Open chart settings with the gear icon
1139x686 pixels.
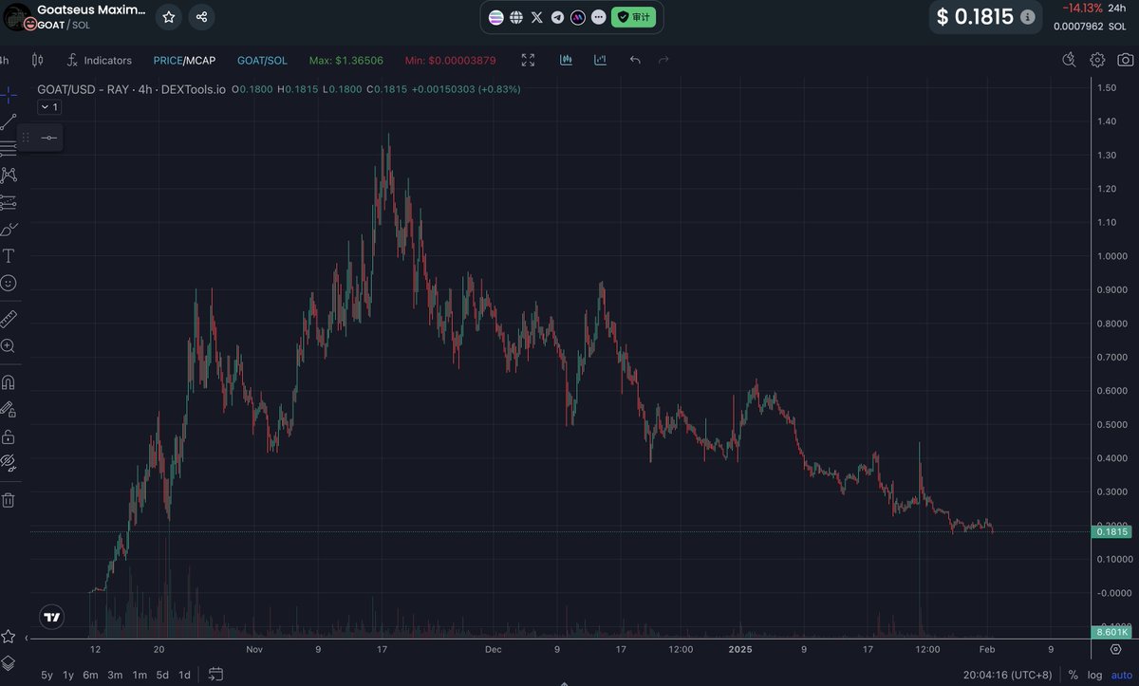point(1097,60)
